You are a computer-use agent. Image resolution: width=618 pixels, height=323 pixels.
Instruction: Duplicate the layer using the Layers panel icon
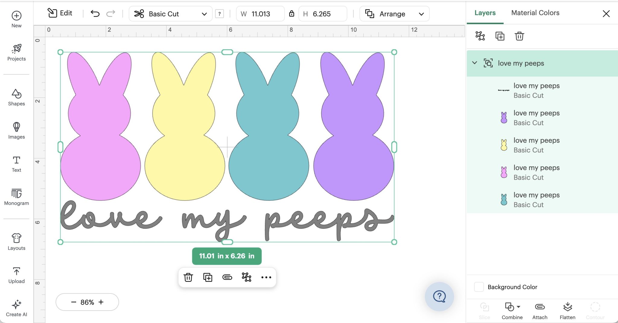click(x=500, y=36)
